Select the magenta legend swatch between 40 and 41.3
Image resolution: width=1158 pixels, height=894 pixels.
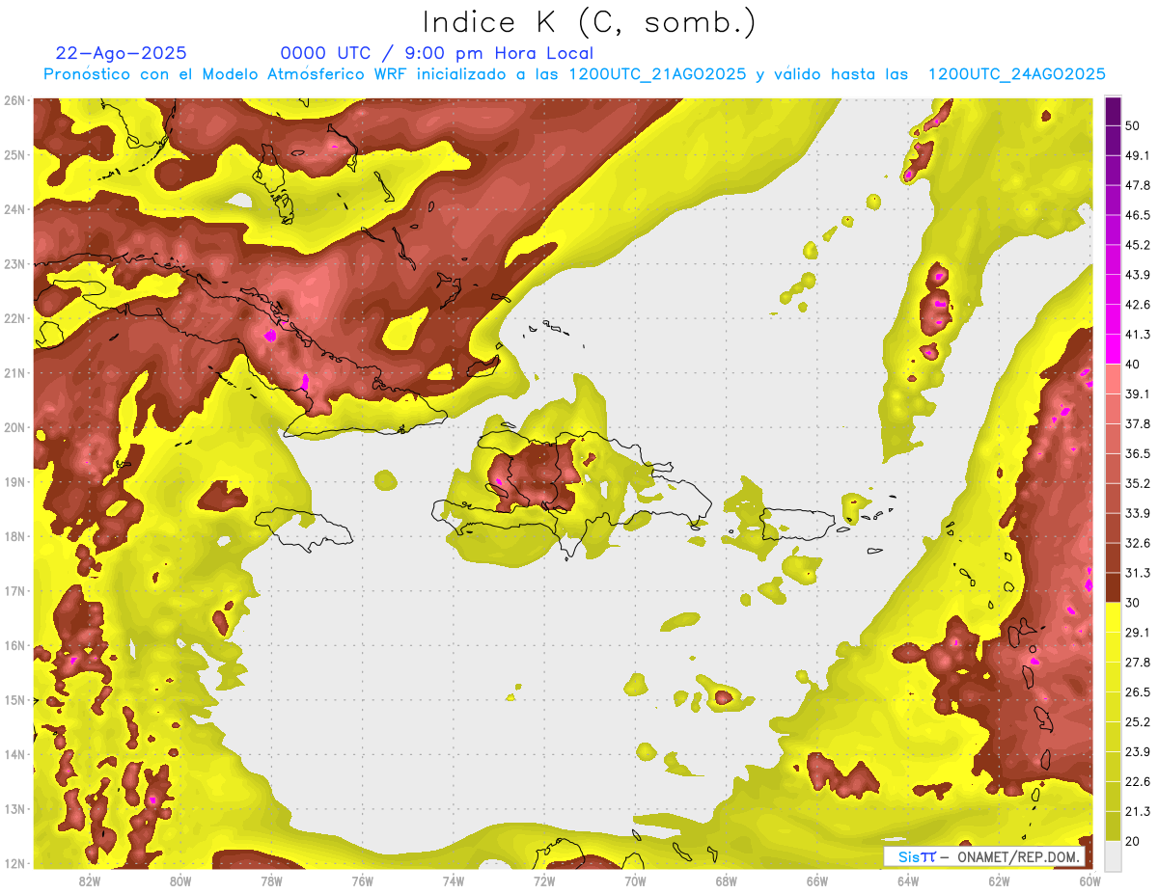tap(1114, 349)
